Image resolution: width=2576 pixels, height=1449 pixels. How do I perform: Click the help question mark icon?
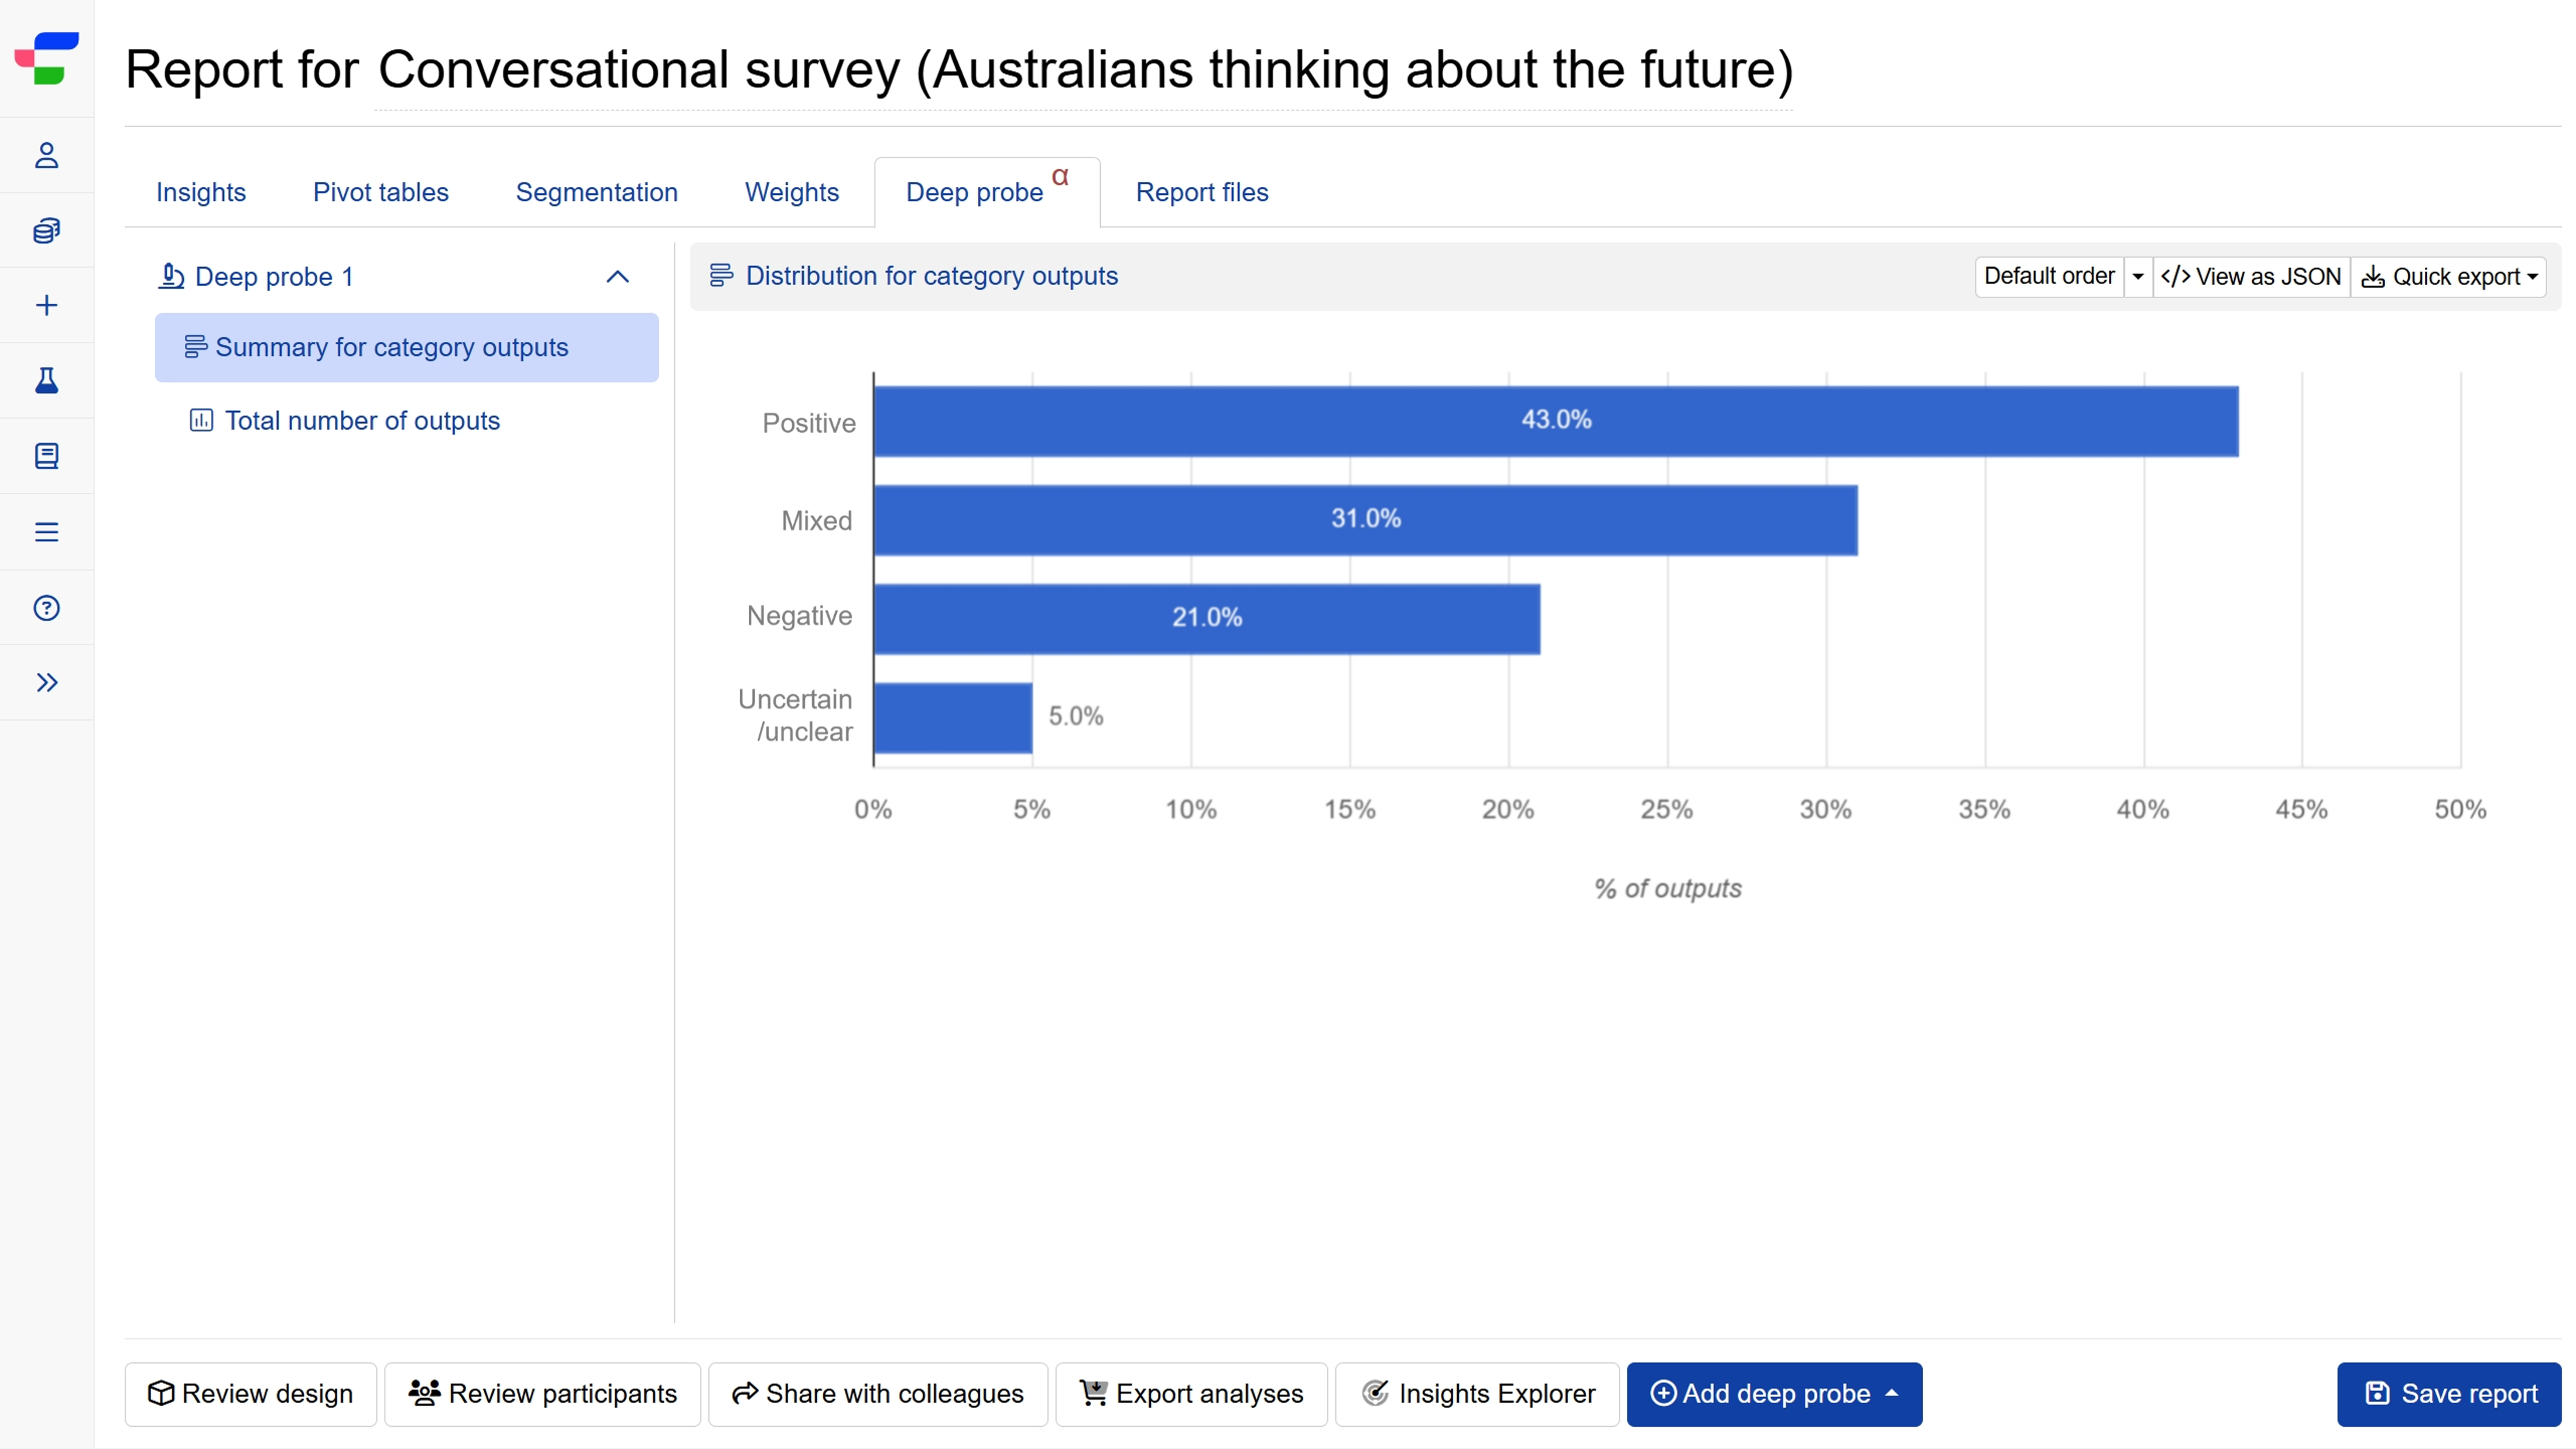(46, 608)
